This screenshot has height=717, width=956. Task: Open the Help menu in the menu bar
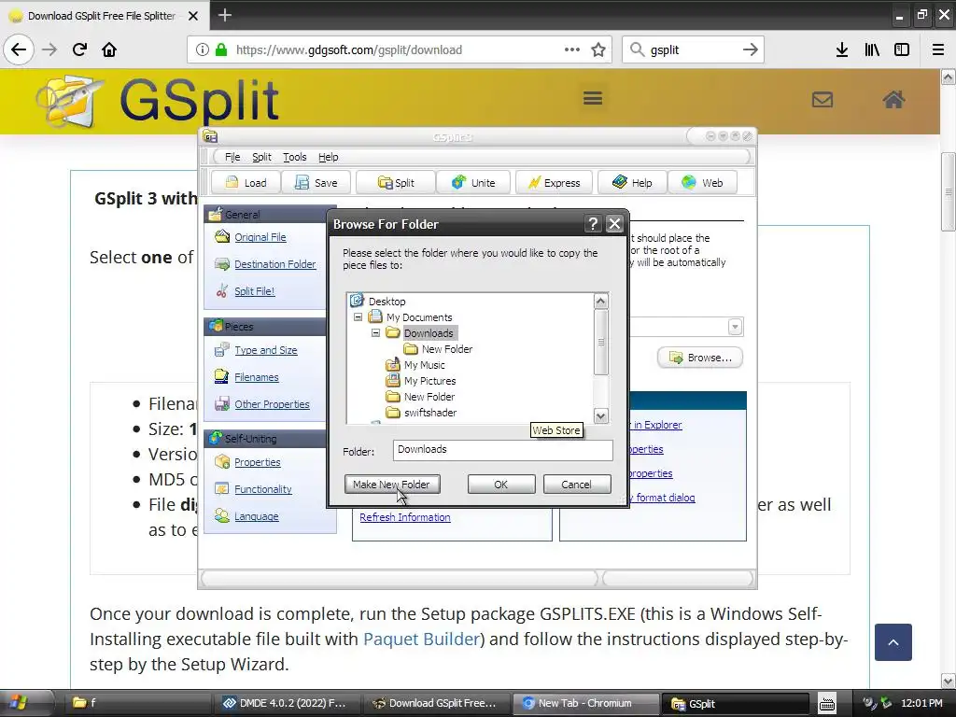click(328, 157)
